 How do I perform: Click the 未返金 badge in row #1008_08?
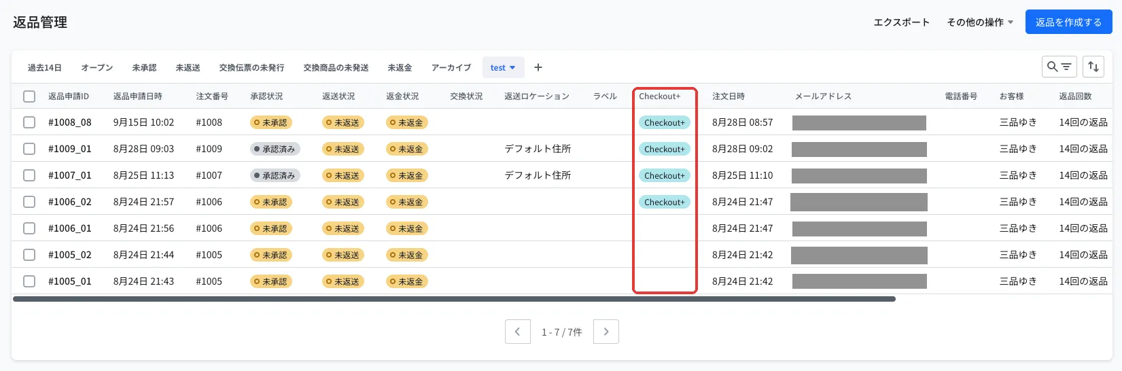[407, 122]
